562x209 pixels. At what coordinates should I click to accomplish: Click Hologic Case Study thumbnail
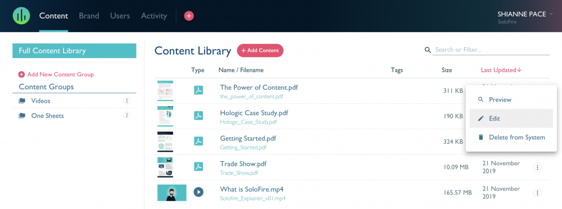(x=165, y=116)
